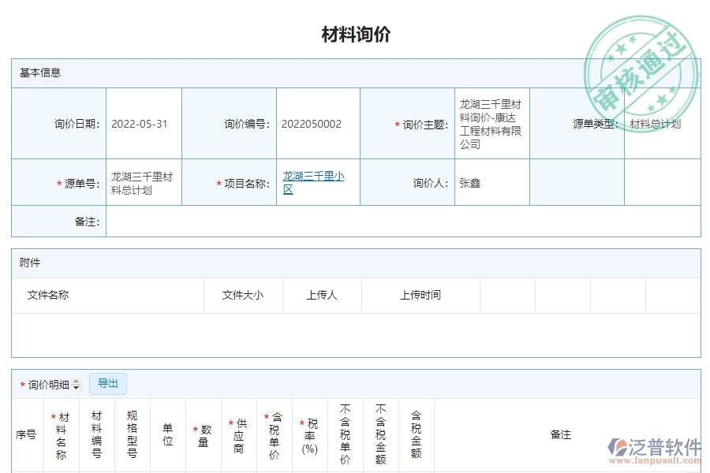Click the up sort arrow beside 询价明细
Screen dimensions: 710x473
[x=76, y=382]
